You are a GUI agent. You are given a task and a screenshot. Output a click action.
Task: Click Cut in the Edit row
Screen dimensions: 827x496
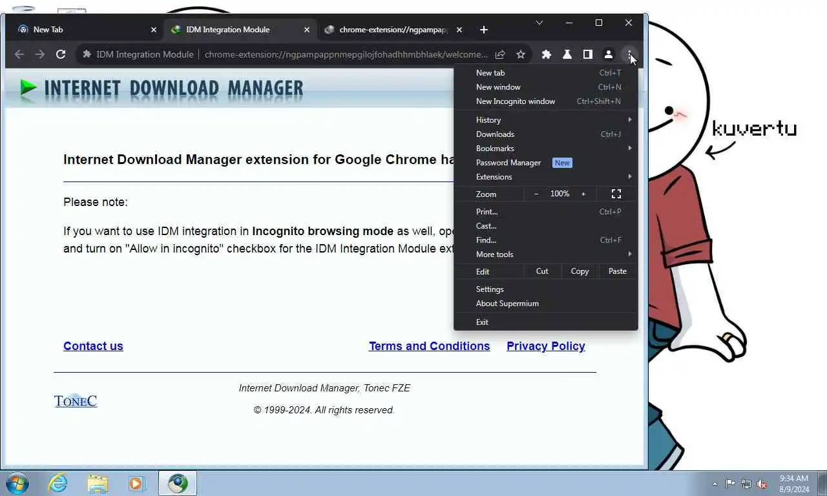tap(542, 271)
